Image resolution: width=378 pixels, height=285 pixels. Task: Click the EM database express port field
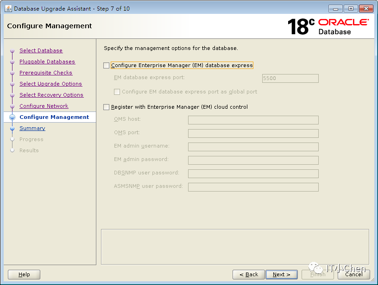tap(290, 78)
